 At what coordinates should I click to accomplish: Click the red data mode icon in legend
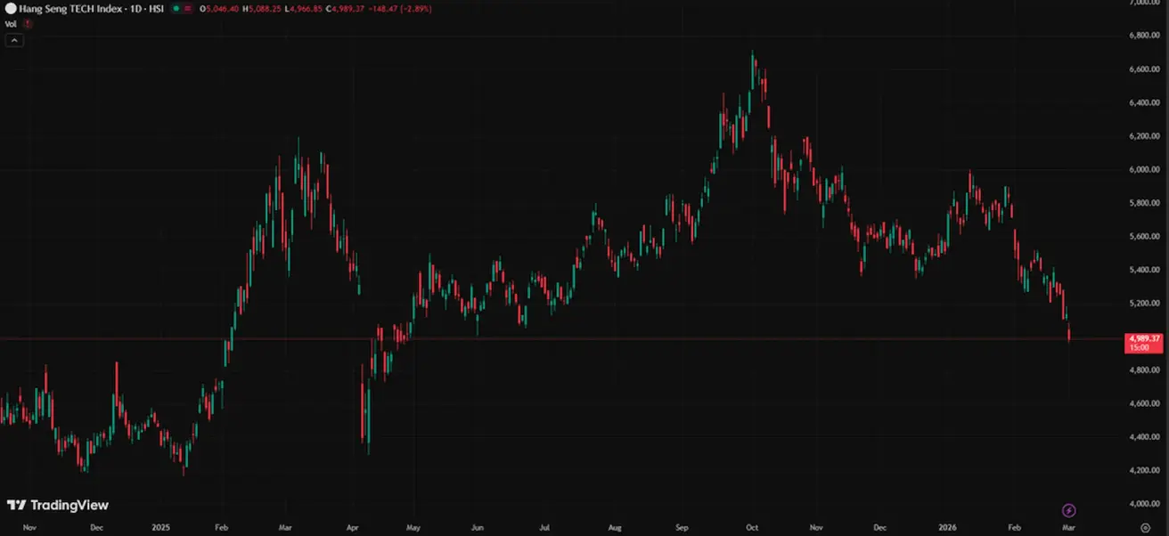188,8
